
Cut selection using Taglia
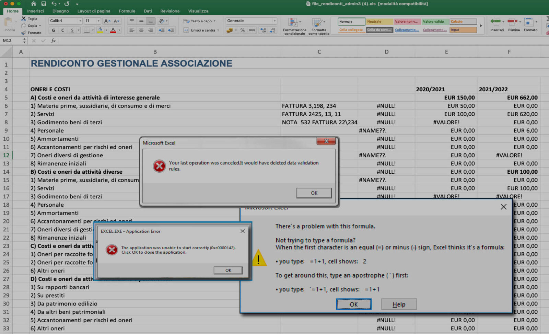[x=30, y=19]
